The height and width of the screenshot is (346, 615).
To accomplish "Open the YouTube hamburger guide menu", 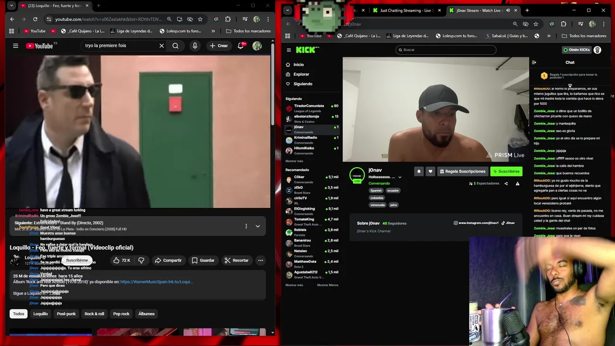I will pyautogui.click(x=15, y=46).
